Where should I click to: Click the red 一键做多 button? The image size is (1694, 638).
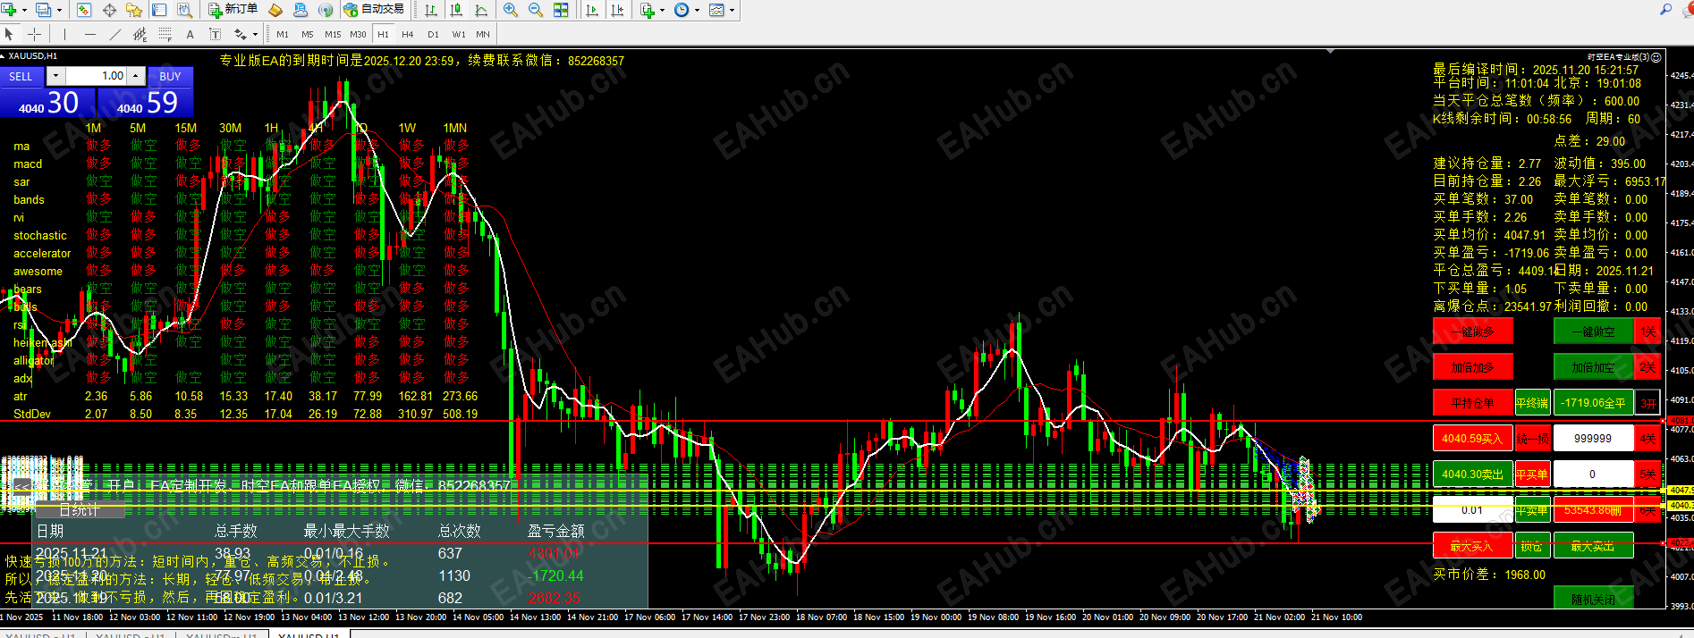click(x=1472, y=332)
